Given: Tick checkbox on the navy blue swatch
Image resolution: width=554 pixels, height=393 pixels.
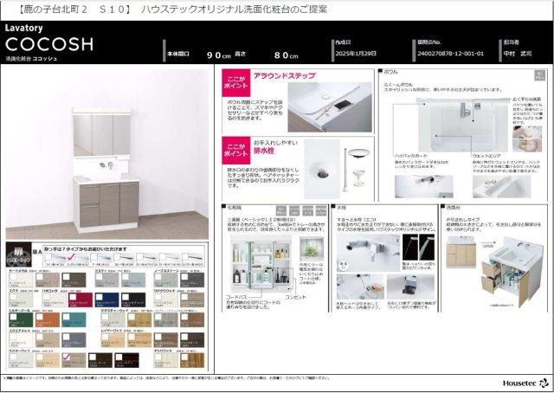Looking at the screenshot, I should click(99, 297).
